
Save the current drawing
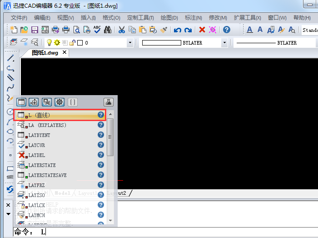click(x=35, y=30)
